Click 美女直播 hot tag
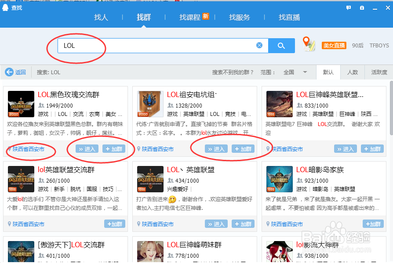 pyautogui.click(x=334, y=46)
